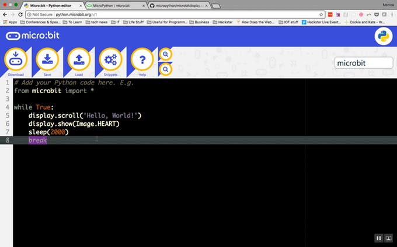The width and height of the screenshot is (397, 247).
Task: Open the To Learn bookmark folder
Action: pyautogui.click(x=72, y=22)
